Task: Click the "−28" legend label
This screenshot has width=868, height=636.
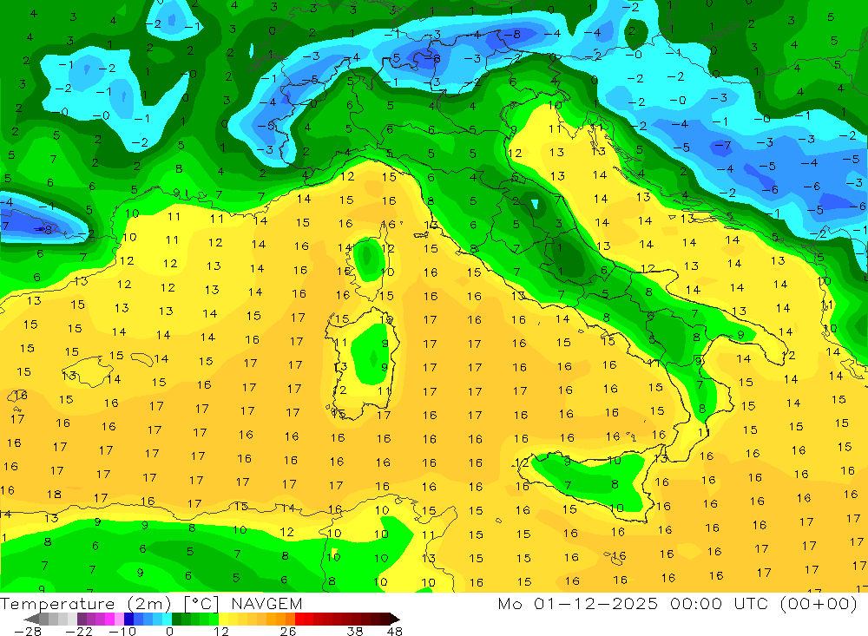Action: (28, 631)
